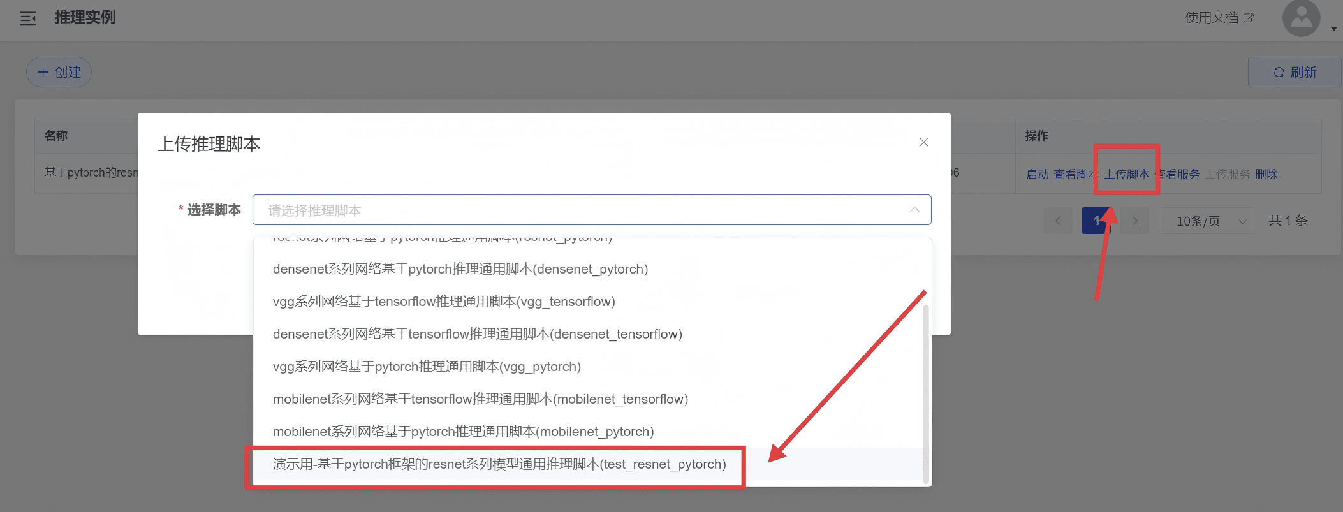This screenshot has height=512, width=1343.
Task: Click the 删除 delete link
Action: click(x=1266, y=174)
